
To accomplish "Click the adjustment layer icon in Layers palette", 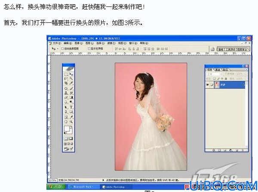I will 231,150.
